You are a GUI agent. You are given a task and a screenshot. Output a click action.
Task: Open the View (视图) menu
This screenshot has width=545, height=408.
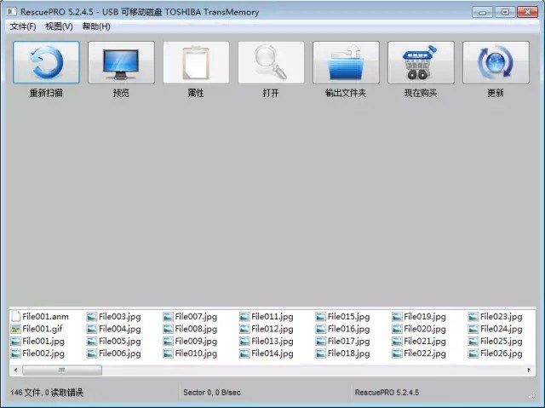pos(60,26)
